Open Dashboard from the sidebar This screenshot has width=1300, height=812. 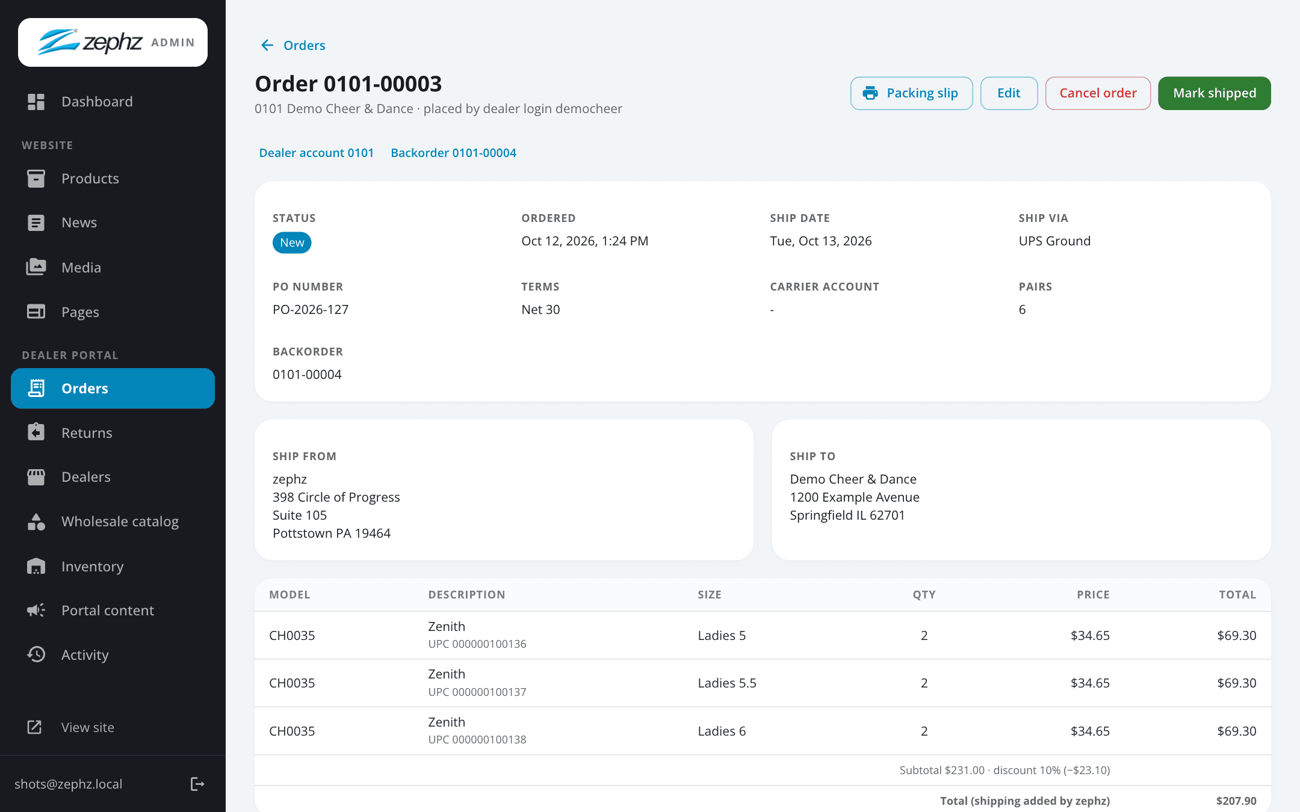(113, 102)
